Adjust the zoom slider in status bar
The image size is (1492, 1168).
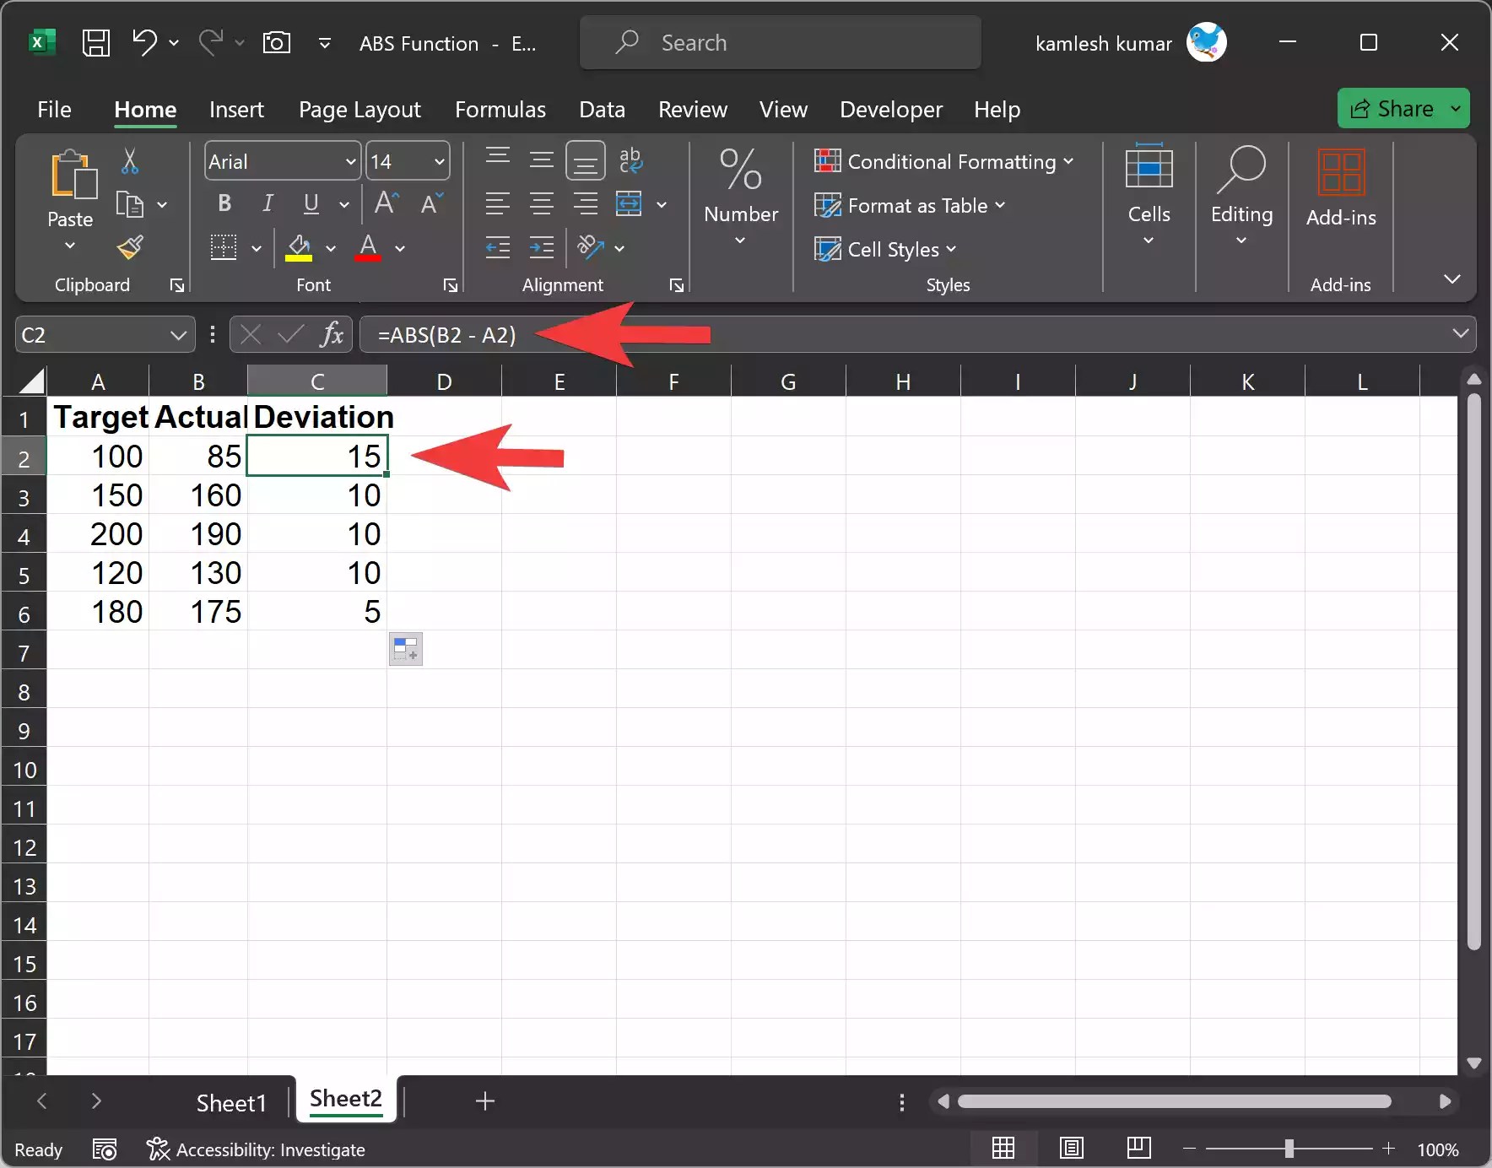point(1289,1148)
